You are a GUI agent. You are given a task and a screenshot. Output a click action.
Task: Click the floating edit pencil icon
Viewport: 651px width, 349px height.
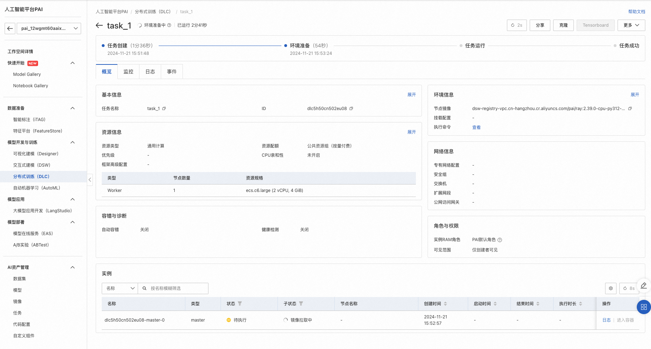pos(644,286)
